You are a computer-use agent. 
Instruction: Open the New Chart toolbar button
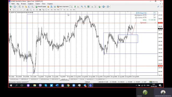[10, 7]
